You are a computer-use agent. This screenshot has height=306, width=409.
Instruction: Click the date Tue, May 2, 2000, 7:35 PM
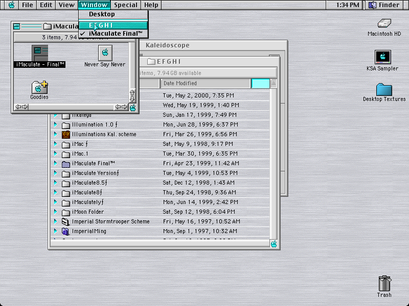198,95
